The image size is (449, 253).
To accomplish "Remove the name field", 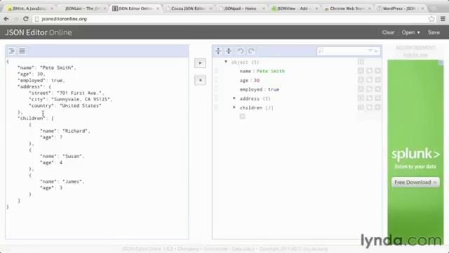I will (377, 71).
